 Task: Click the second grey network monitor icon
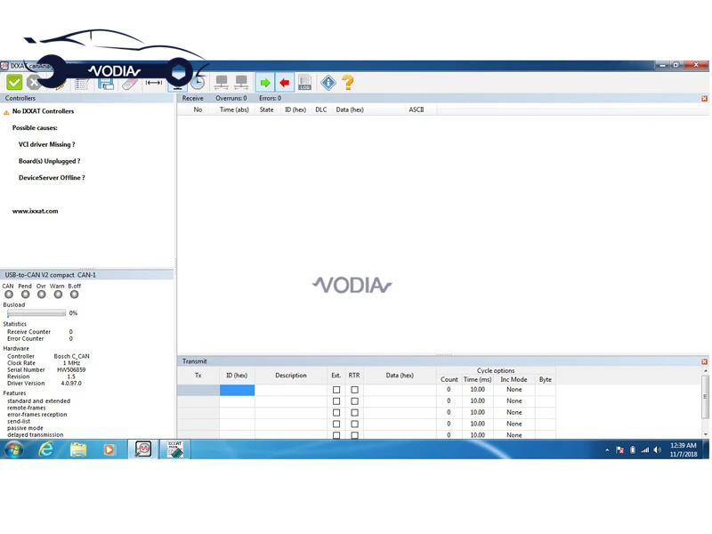click(x=241, y=83)
